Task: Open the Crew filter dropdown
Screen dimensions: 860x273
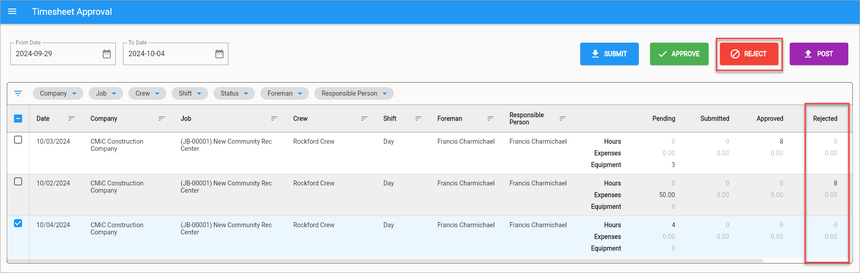Action: (x=147, y=93)
